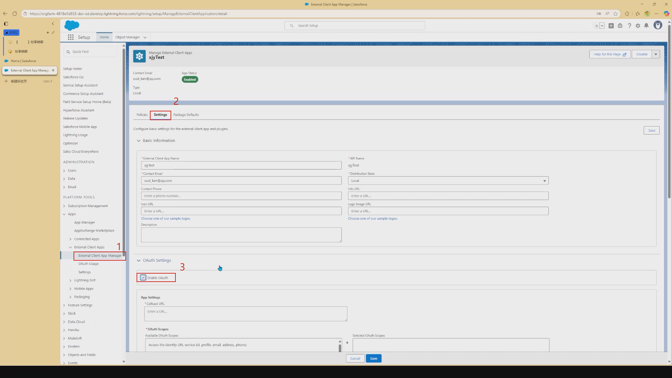The image size is (672, 378).
Task: Choose sample logos link under Icon URL
Action: (x=166, y=218)
